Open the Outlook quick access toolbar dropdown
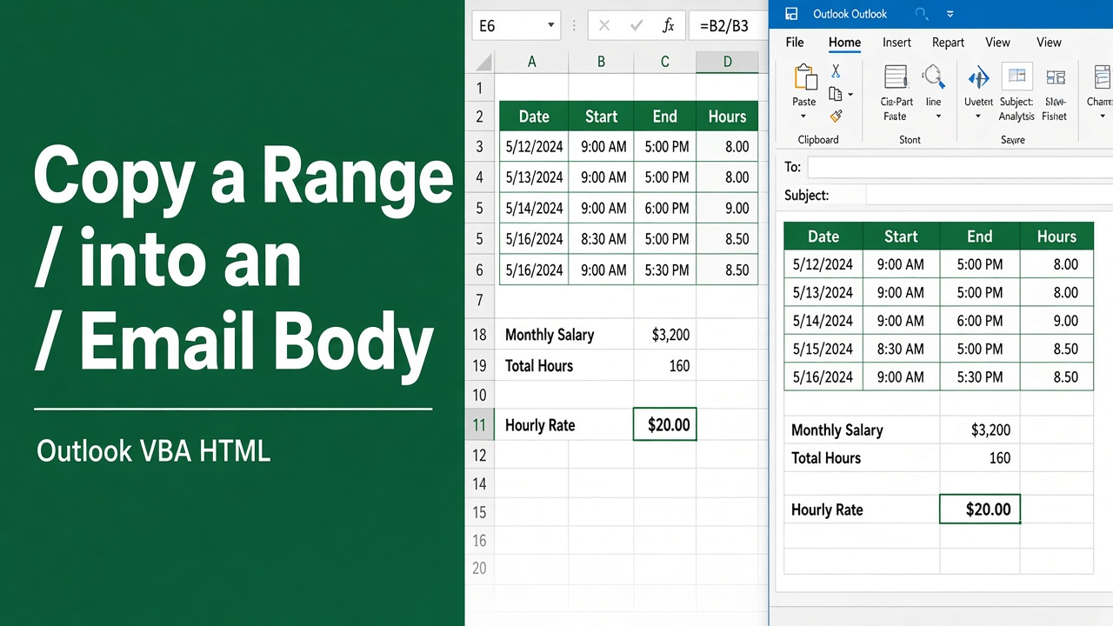 coord(950,14)
